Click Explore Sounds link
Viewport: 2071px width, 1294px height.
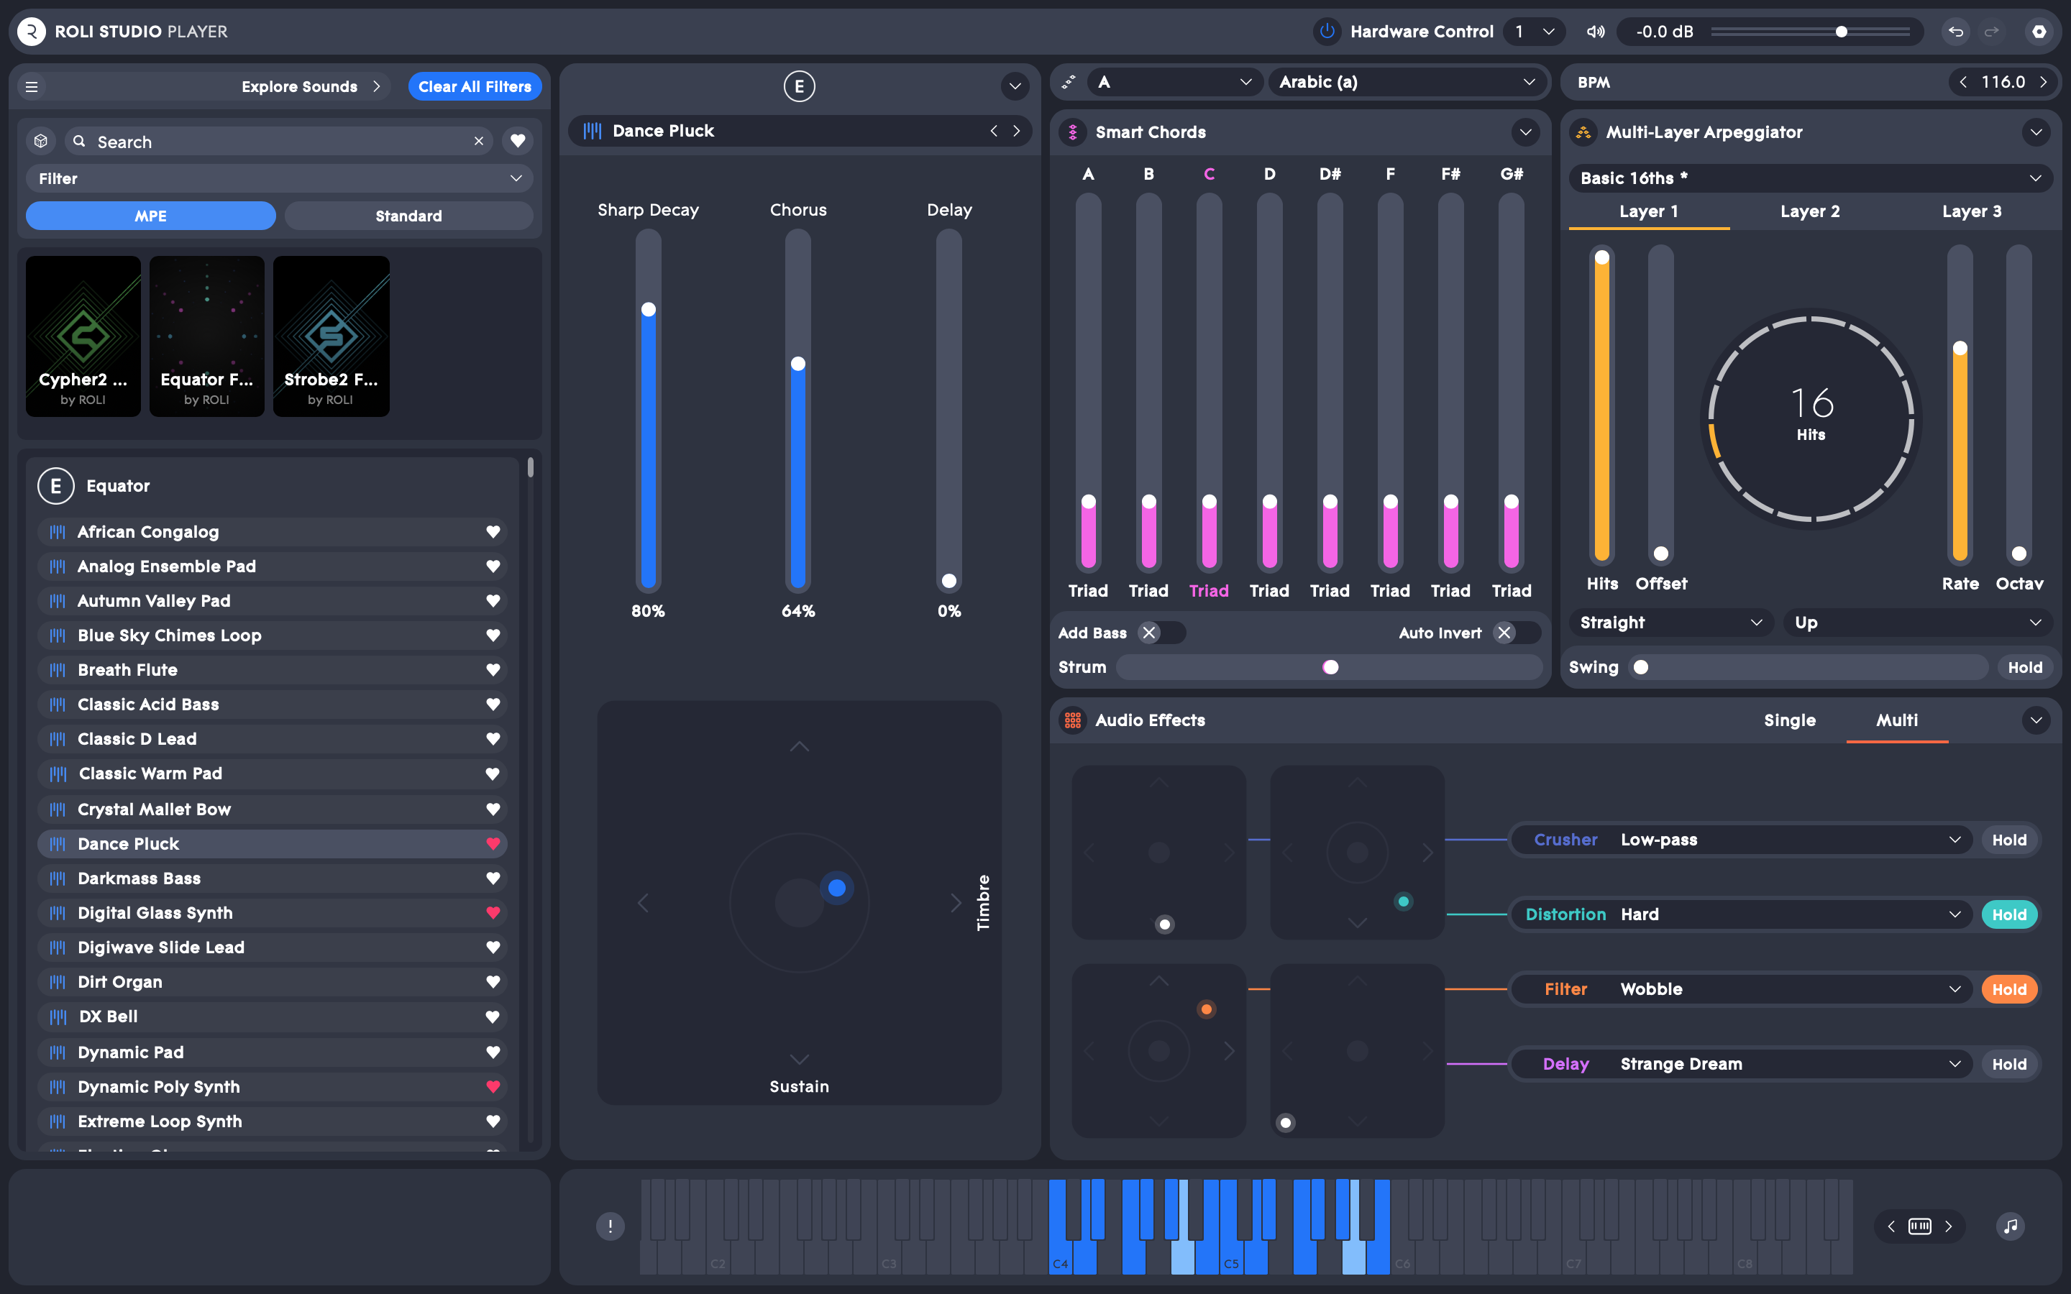[311, 86]
